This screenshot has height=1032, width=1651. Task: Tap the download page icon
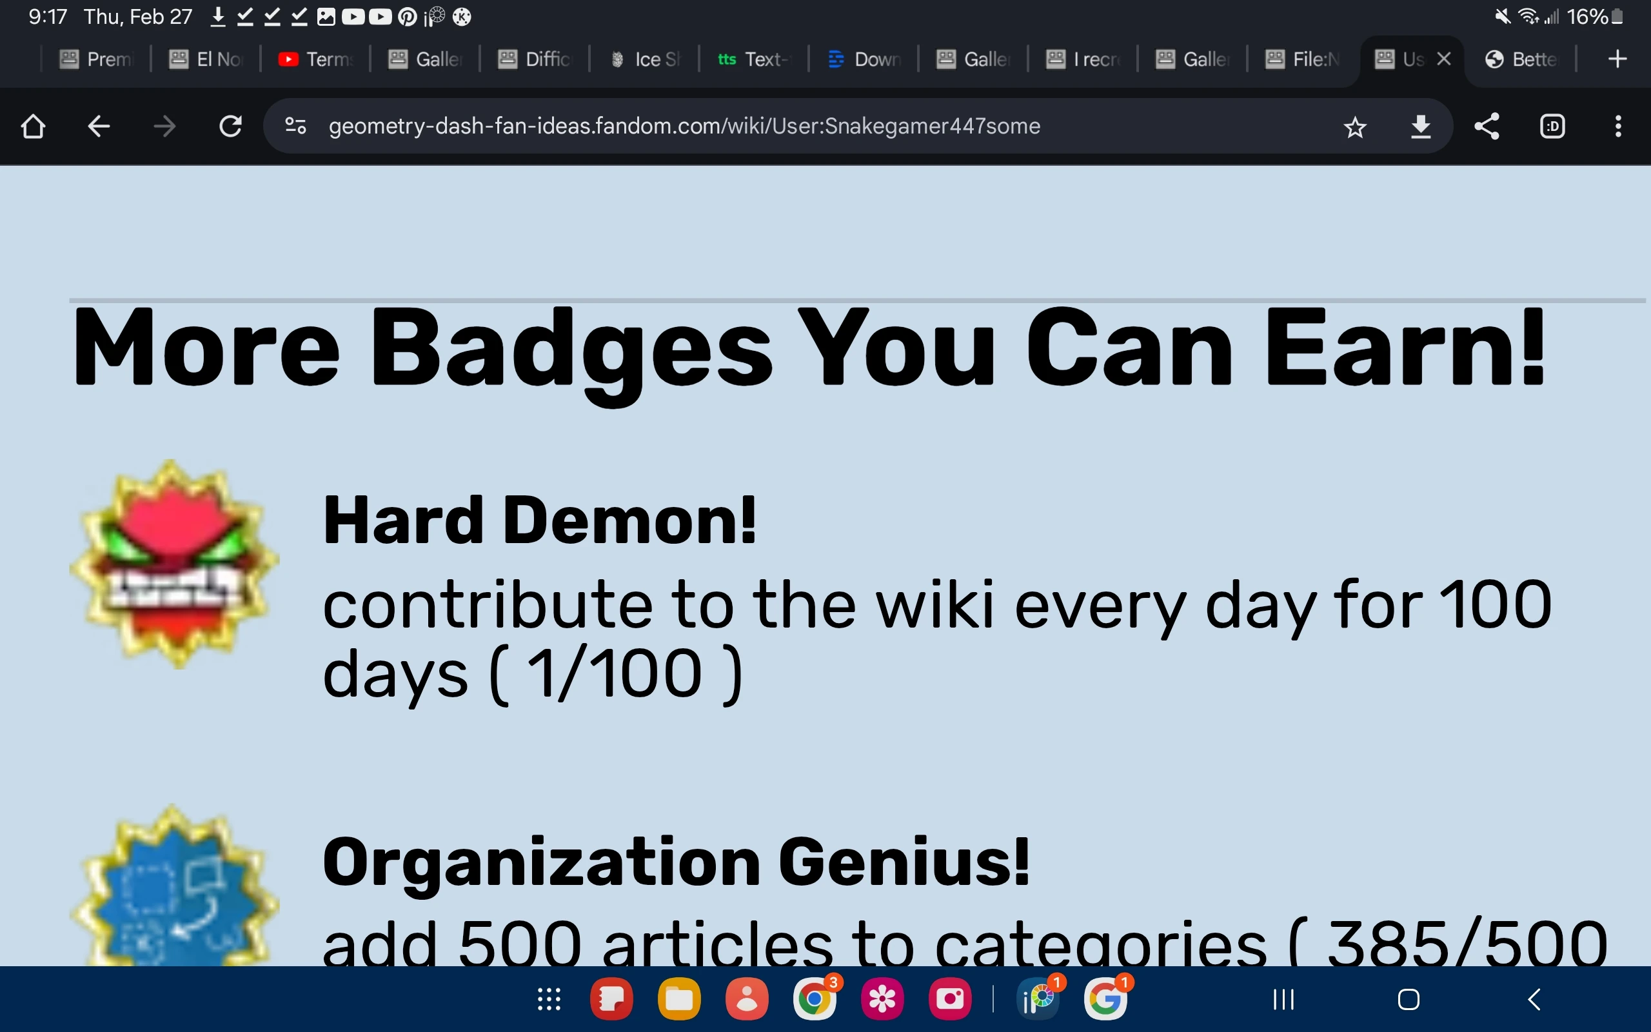click(x=1420, y=126)
